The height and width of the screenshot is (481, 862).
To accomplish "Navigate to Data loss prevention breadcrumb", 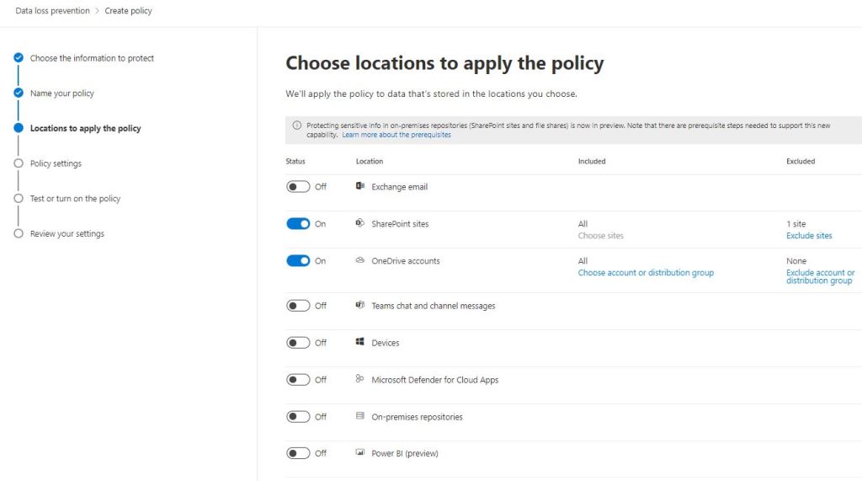I will (x=52, y=11).
